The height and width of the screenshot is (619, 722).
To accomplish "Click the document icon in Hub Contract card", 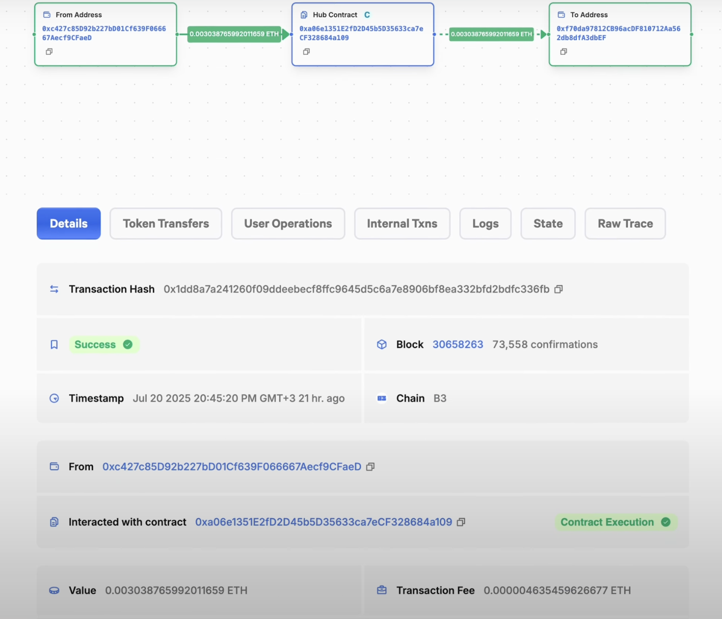I will click(x=304, y=15).
